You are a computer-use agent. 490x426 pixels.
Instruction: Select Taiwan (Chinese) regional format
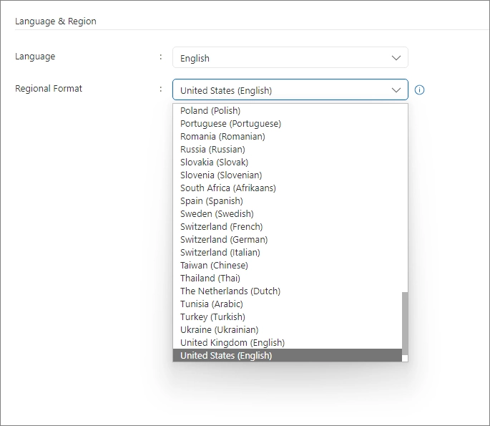(x=214, y=266)
